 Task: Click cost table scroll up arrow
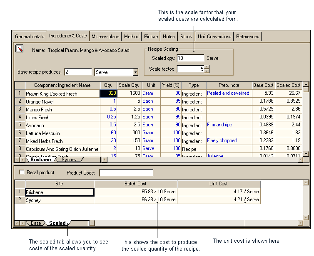point(306,182)
